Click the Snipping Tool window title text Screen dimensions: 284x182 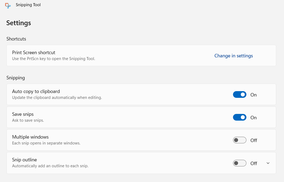(x=28, y=5)
